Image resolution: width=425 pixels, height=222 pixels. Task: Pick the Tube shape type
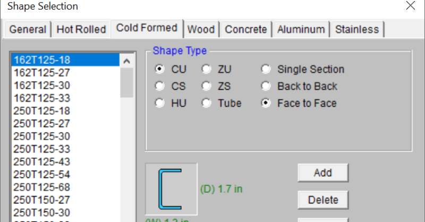tap(206, 103)
